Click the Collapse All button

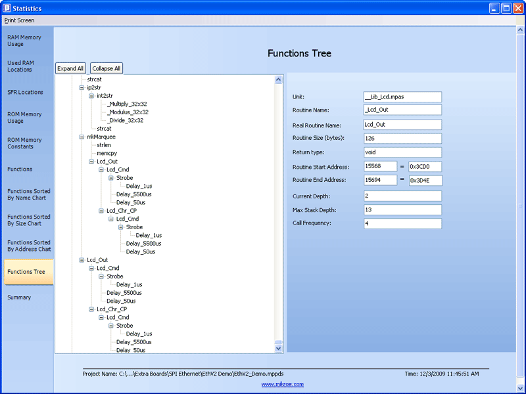click(107, 68)
